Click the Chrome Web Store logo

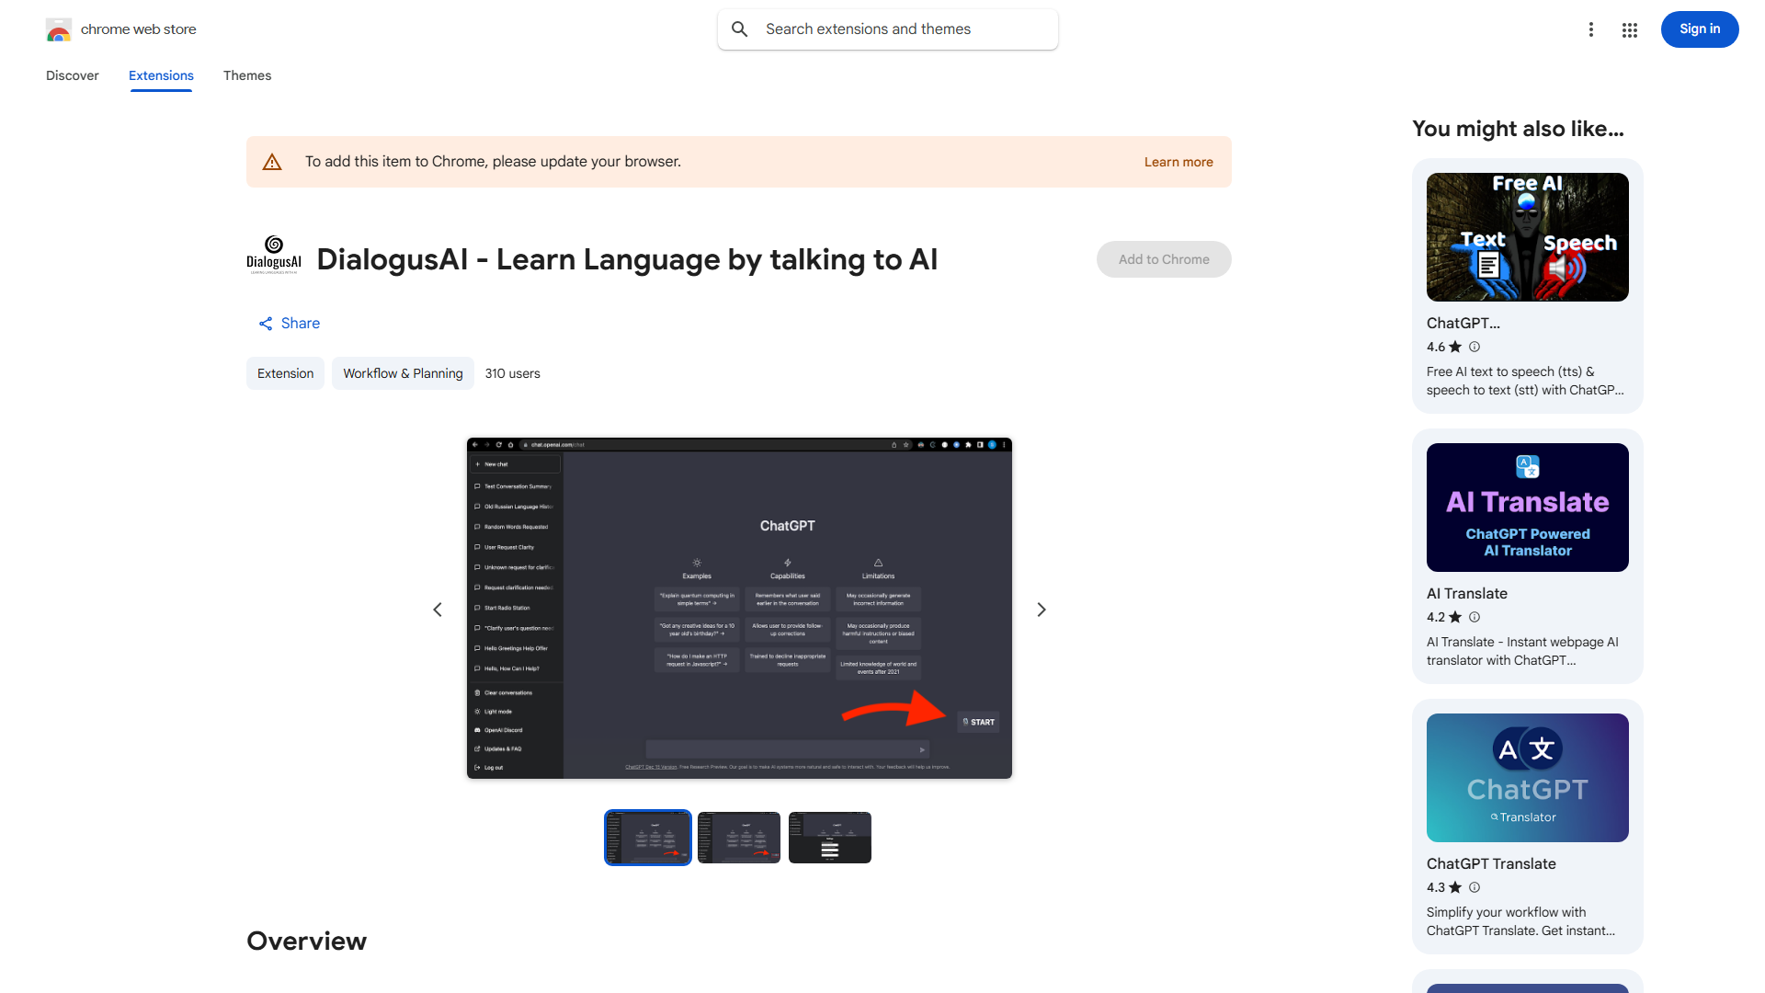pyautogui.click(x=59, y=29)
